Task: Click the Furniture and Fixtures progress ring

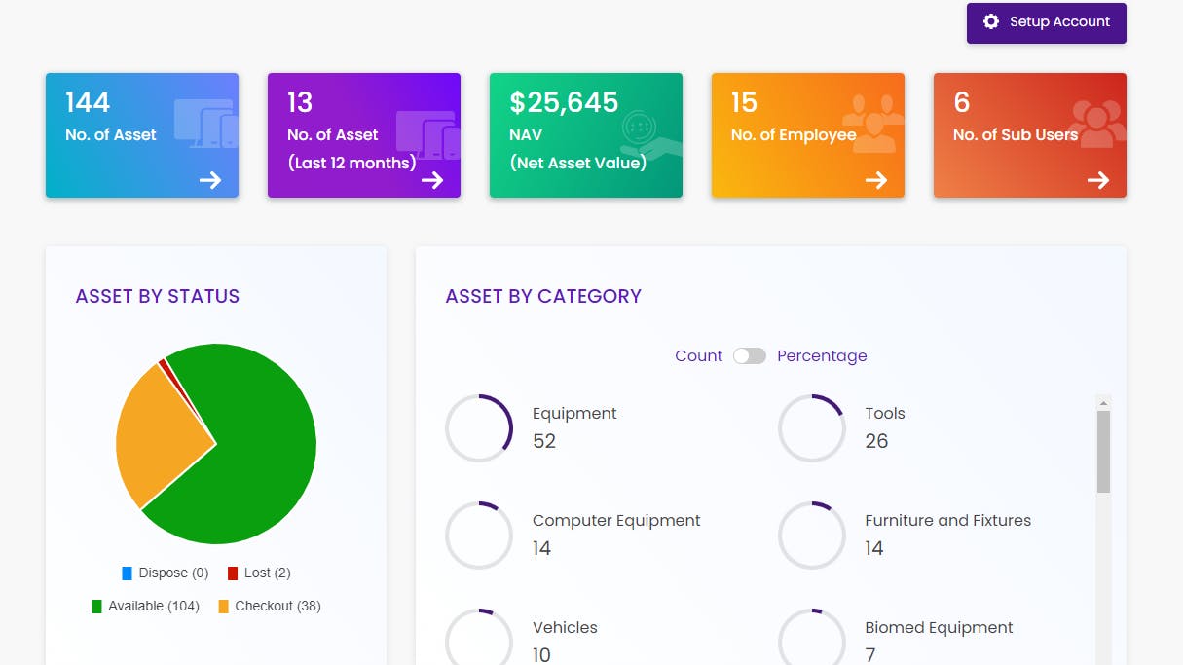Action: tap(812, 536)
